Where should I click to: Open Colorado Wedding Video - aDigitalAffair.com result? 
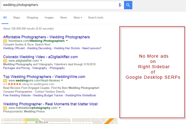tap(40, 57)
